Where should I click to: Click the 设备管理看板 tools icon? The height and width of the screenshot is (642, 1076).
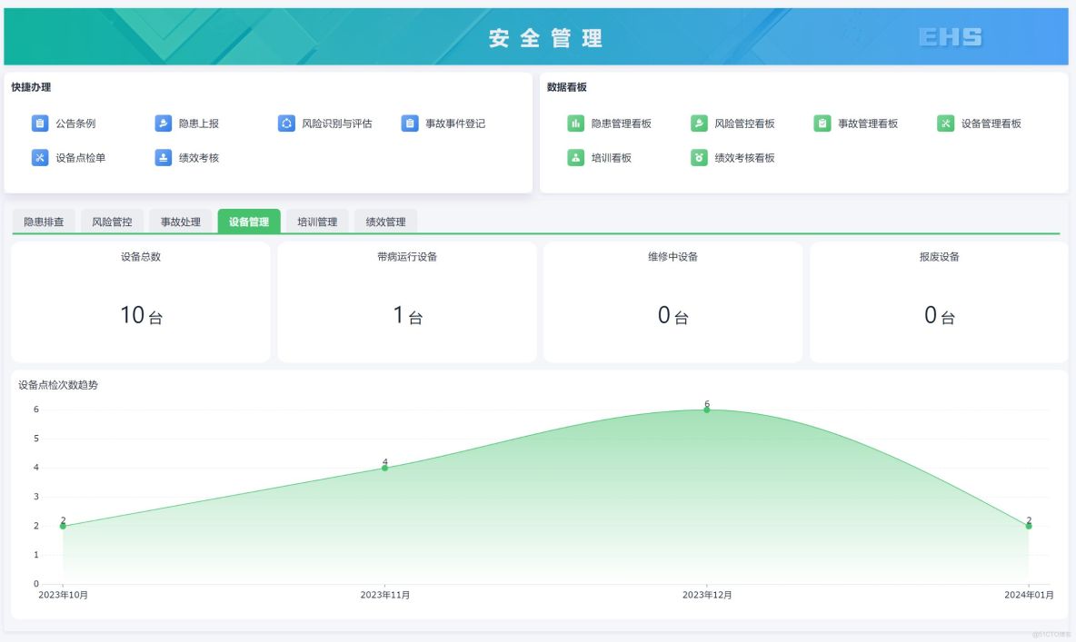(948, 123)
